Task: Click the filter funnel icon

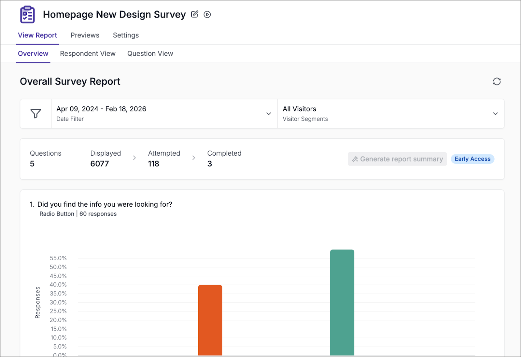Action: tap(36, 114)
